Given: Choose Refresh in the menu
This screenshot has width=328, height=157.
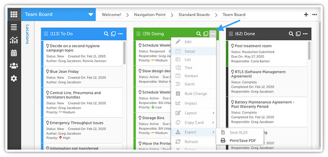Looking at the screenshot, I should (x=193, y=142).
